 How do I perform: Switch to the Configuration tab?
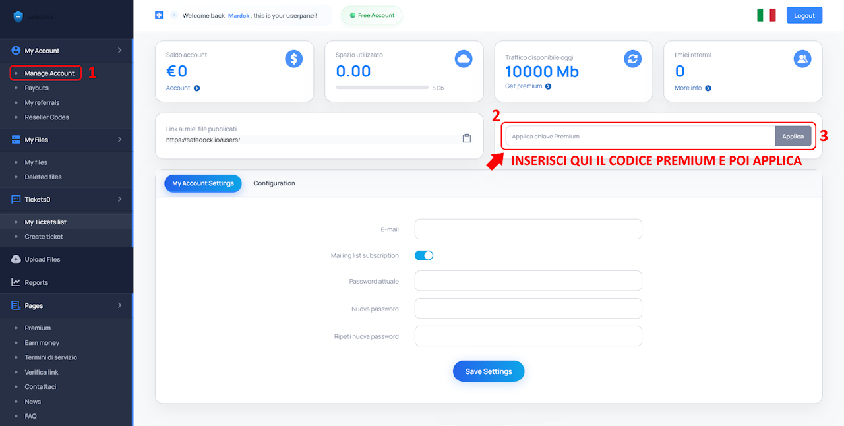pyautogui.click(x=274, y=183)
